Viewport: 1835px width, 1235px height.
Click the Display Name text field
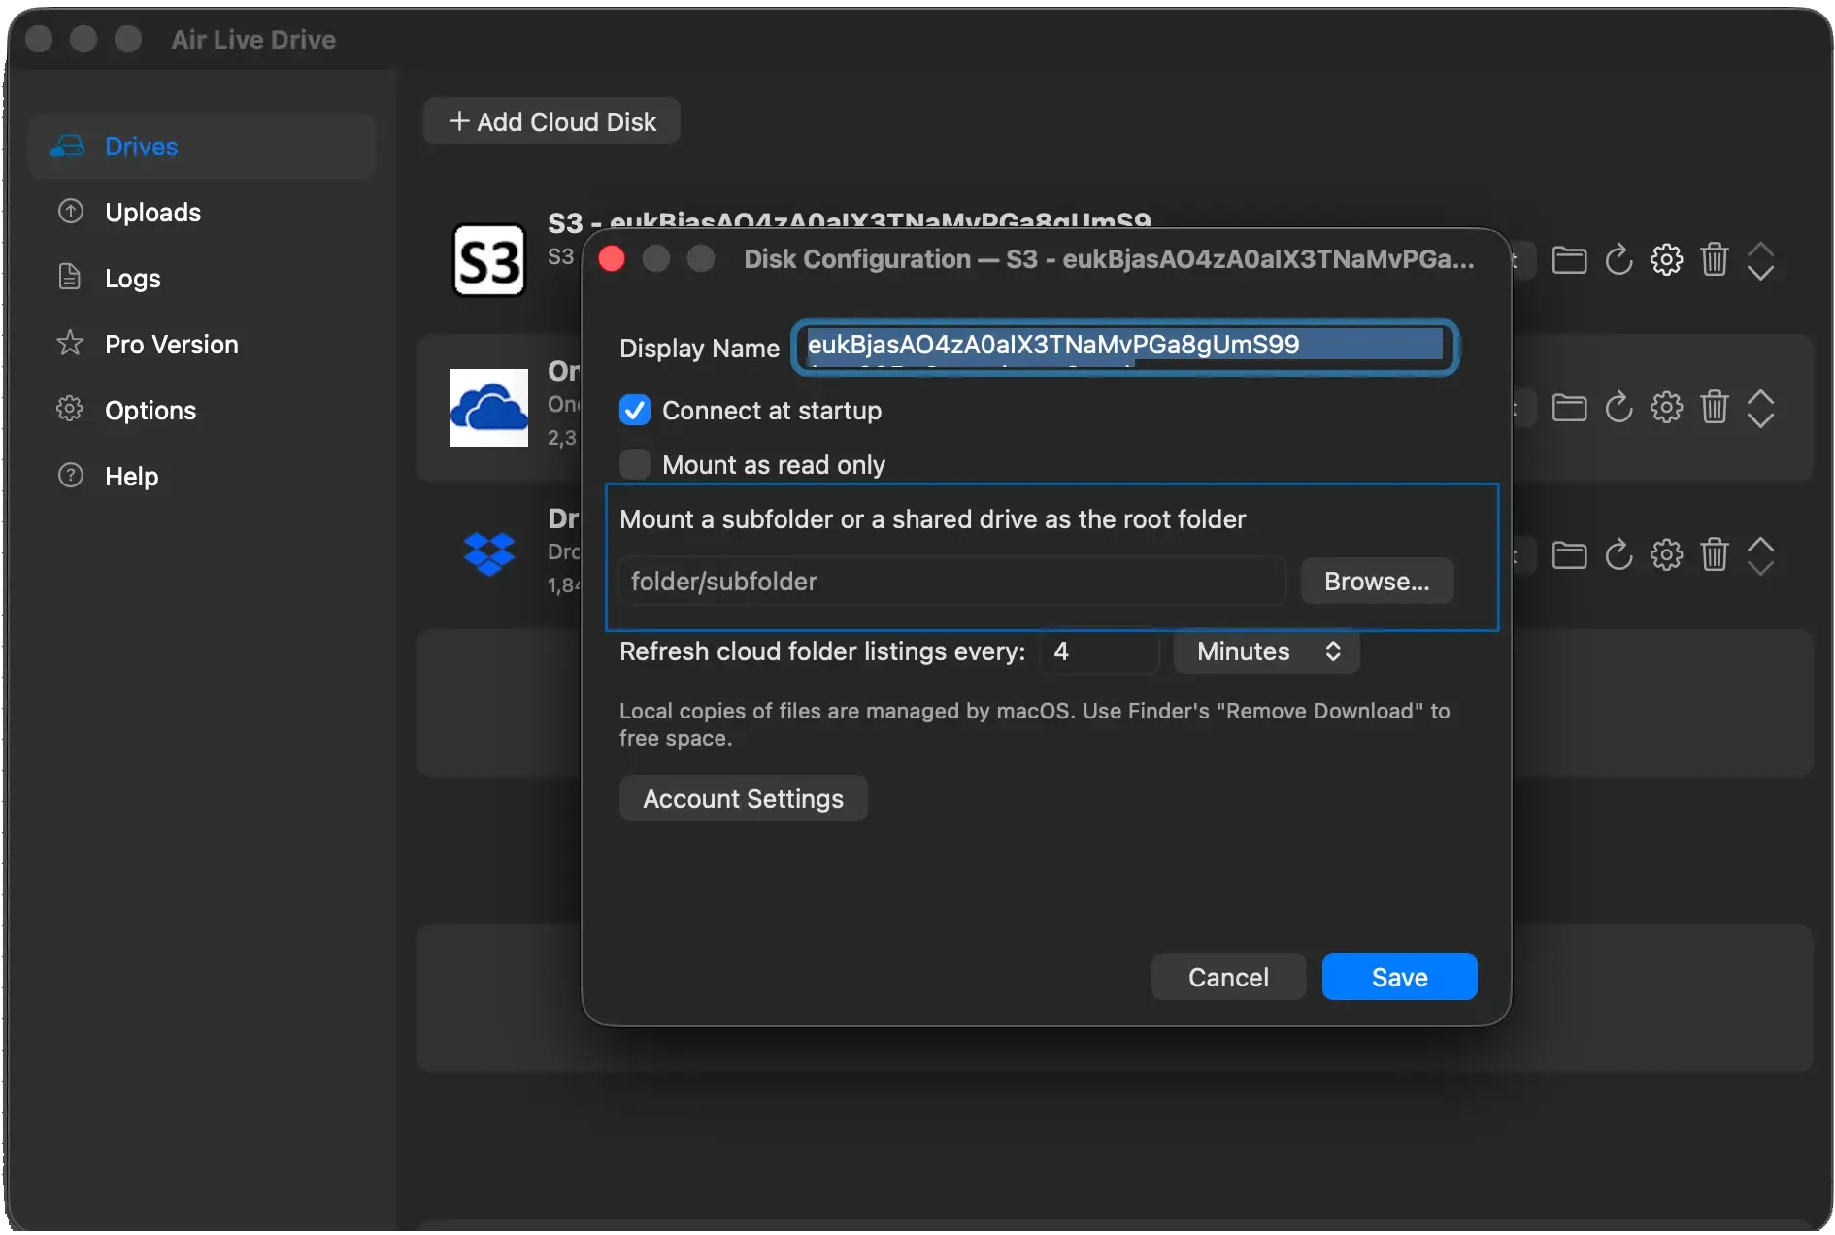click(1125, 347)
